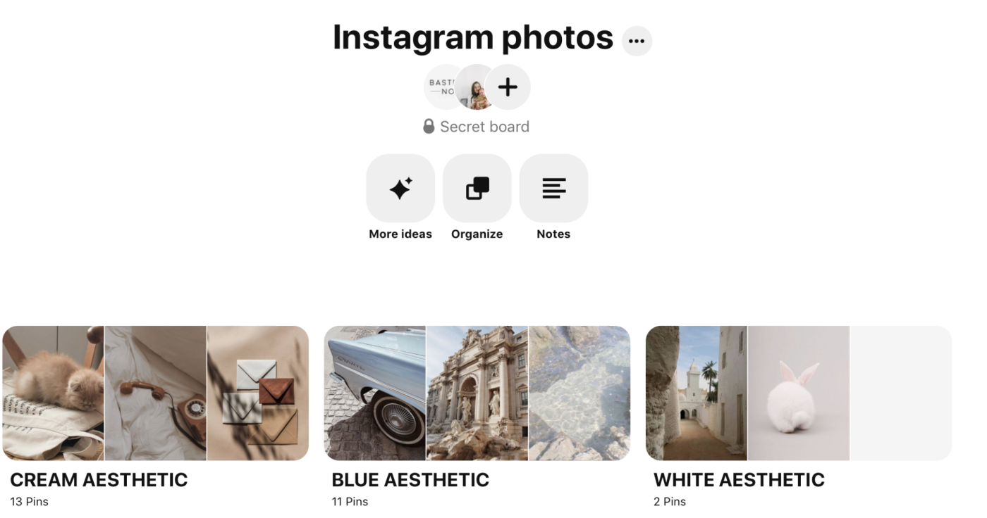Click the plus icon to invite collaborators
The image size is (987, 518).
(x=508, y=87)
